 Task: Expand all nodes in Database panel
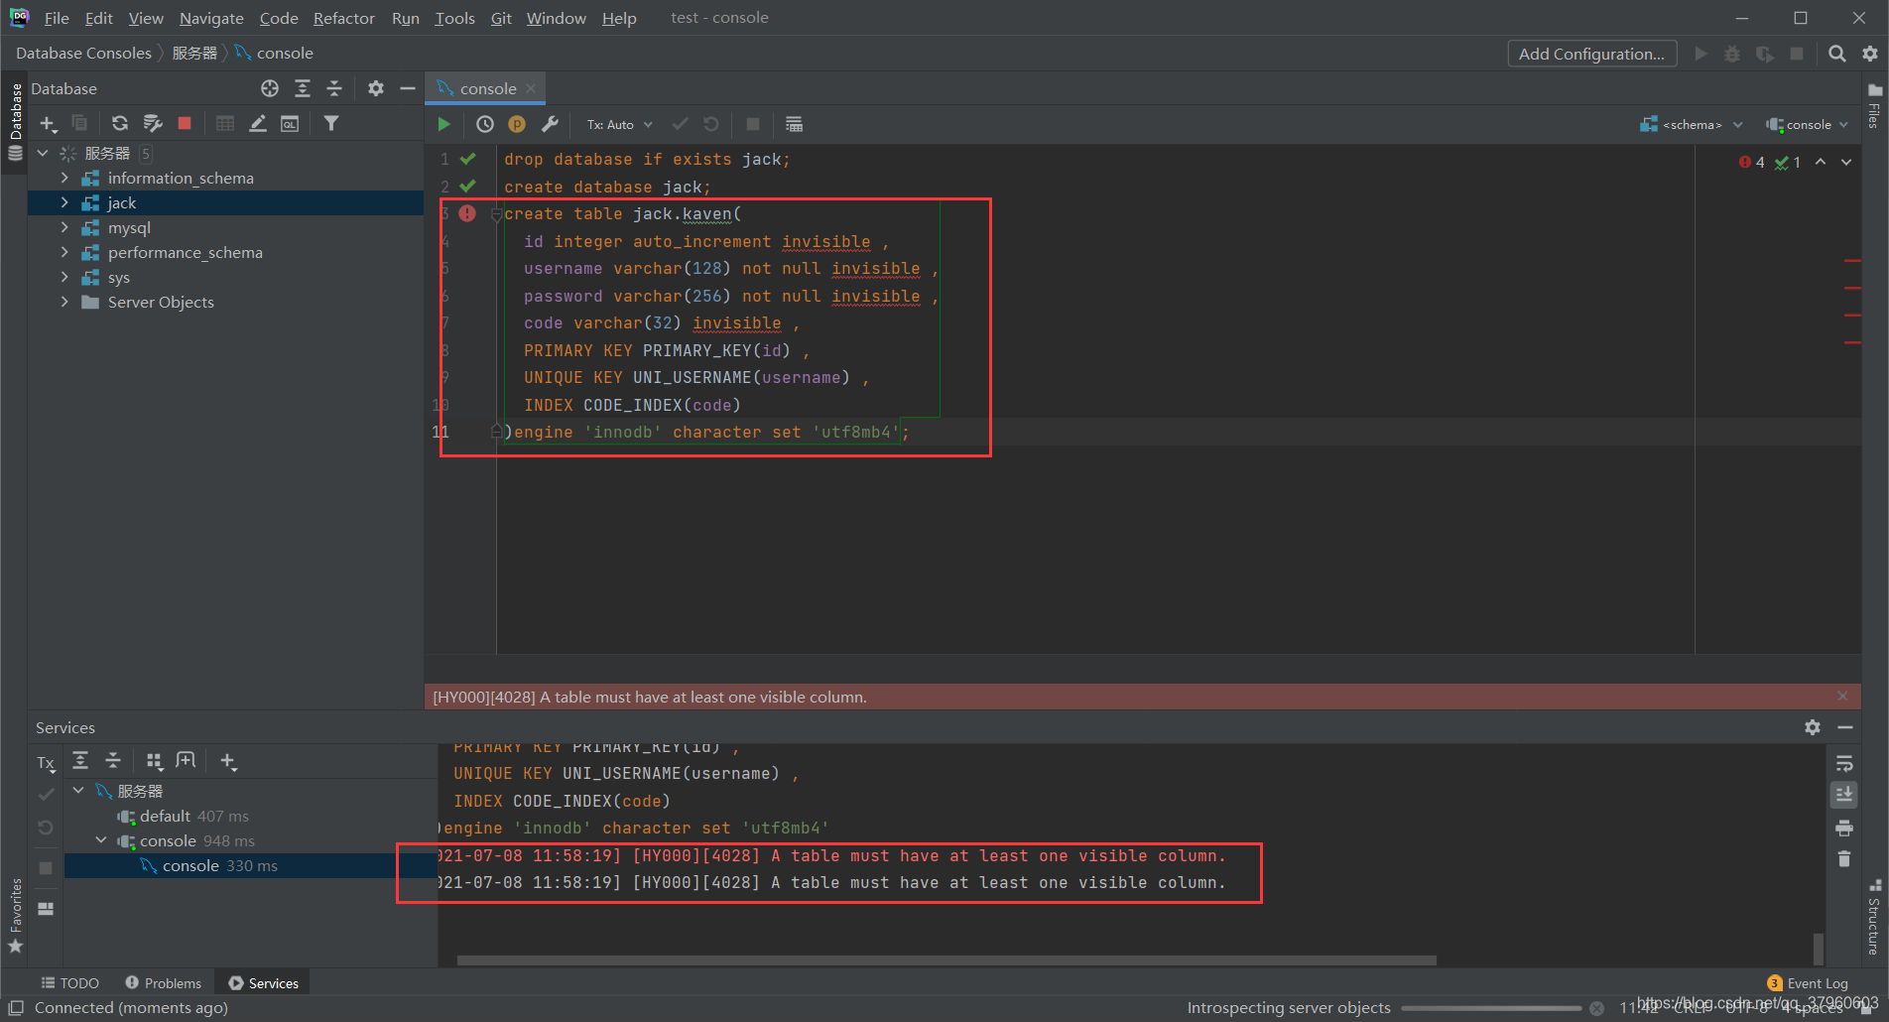click(x=303, y=88)
